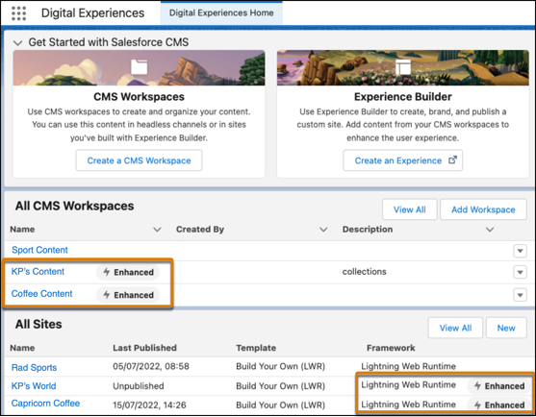Click View All for All Sites
536x417 pixels.
tap(455, 328)
